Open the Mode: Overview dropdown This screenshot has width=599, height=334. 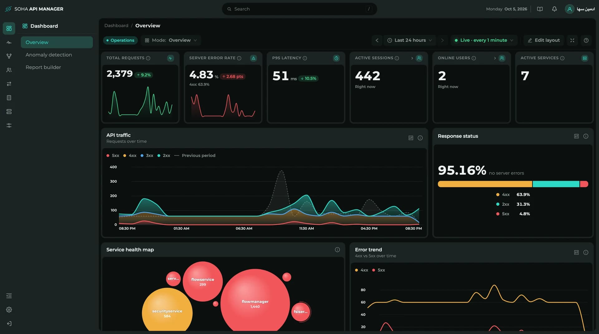point(171,40)
